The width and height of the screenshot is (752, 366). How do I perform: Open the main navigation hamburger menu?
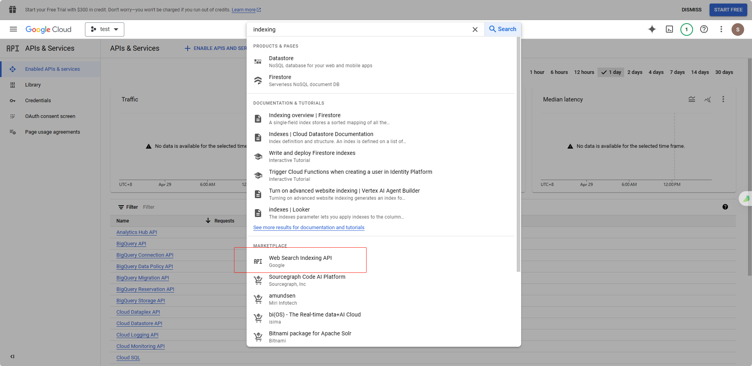(x=13, y=29)
